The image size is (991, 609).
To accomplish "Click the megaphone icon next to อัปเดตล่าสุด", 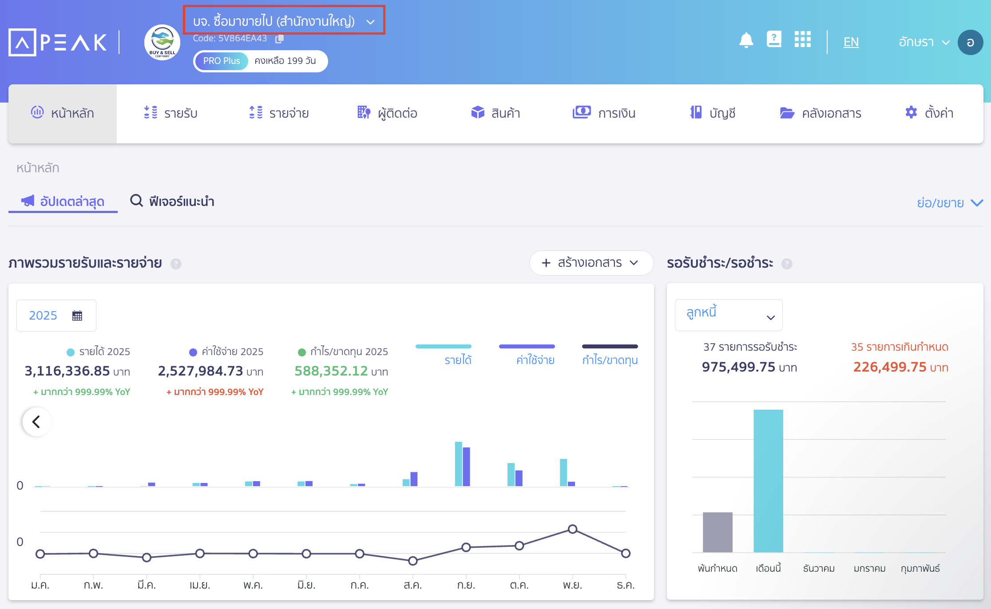I will tap(28, 201).
